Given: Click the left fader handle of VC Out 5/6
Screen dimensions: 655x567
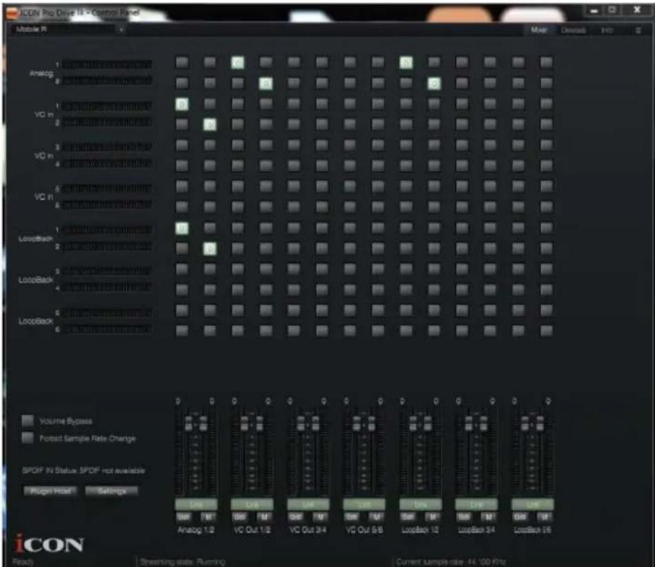Looking at the screenshot, I should pyautogui.click(x=356, y=424).
